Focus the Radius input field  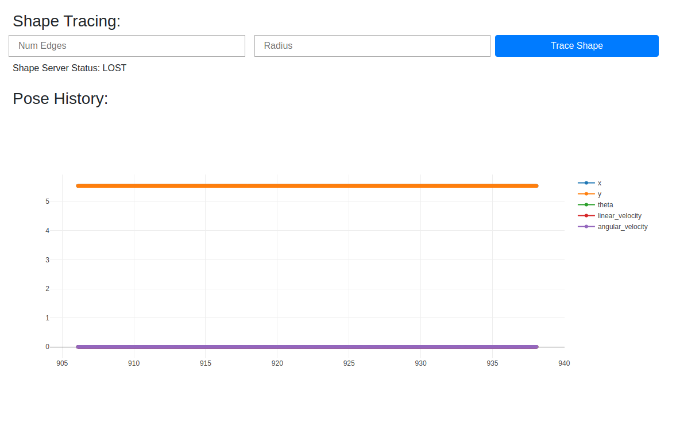[372, 46]
